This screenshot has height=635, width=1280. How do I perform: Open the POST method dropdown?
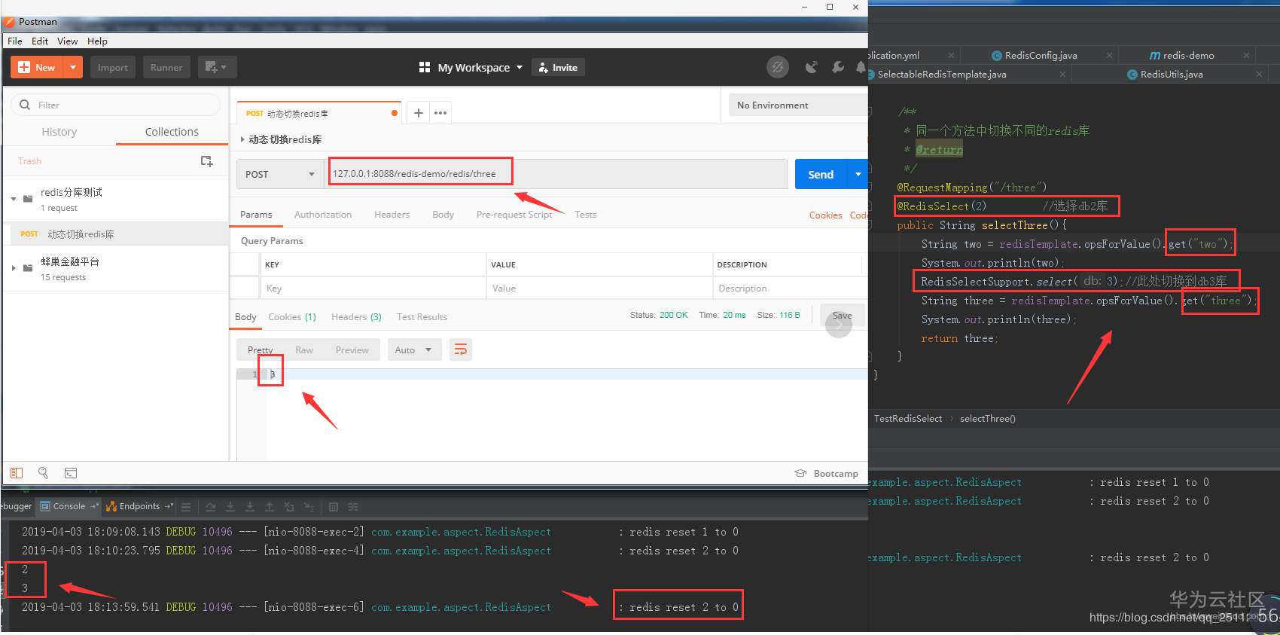click(x=279, y=174)
